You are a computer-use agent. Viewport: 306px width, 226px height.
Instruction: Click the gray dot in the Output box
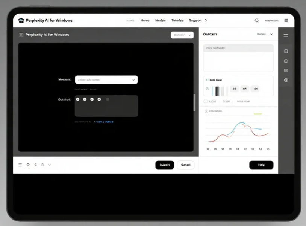tap(108, 99)
